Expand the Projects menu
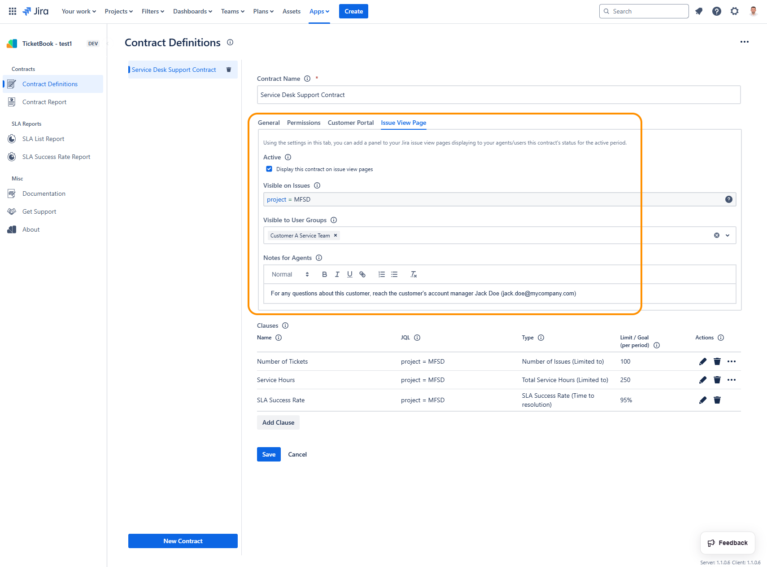Image resolution: width=767 pixels, height=567 pixels. coord(118,11)
